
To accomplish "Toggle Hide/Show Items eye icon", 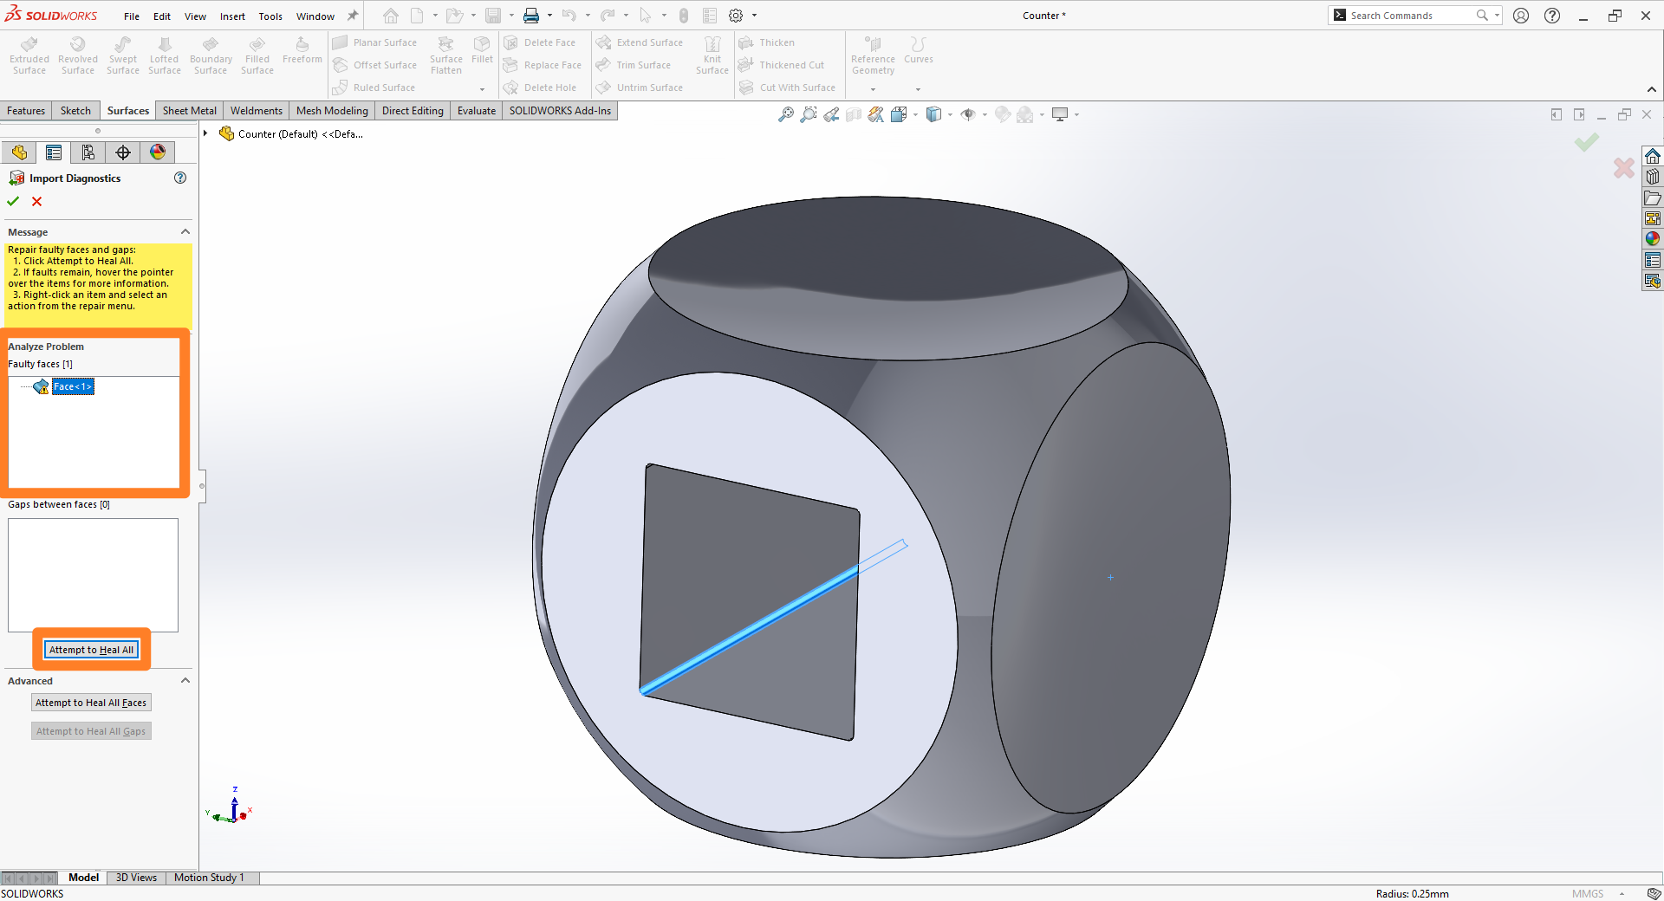I will tap(970, 113).
